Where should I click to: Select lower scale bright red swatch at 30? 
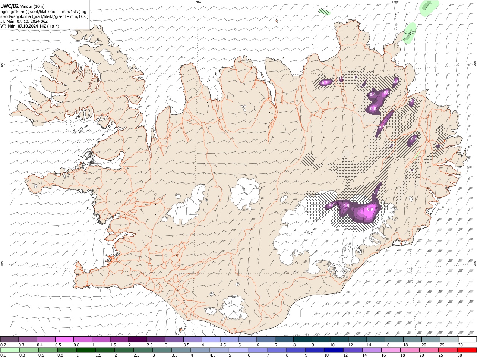click(467, 350)
